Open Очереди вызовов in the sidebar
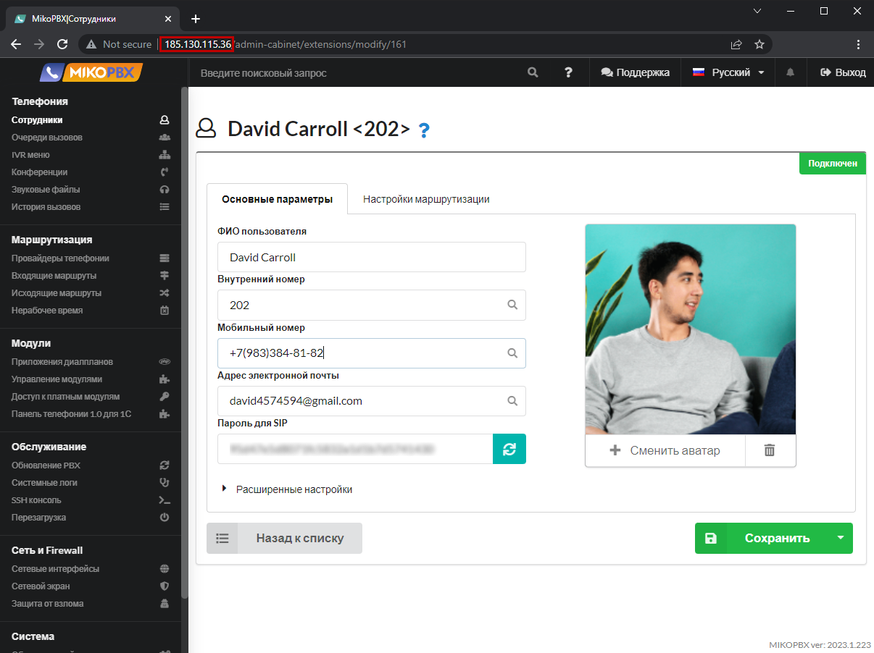This screenshot has width=874, height=653. [x=47, y=138]
